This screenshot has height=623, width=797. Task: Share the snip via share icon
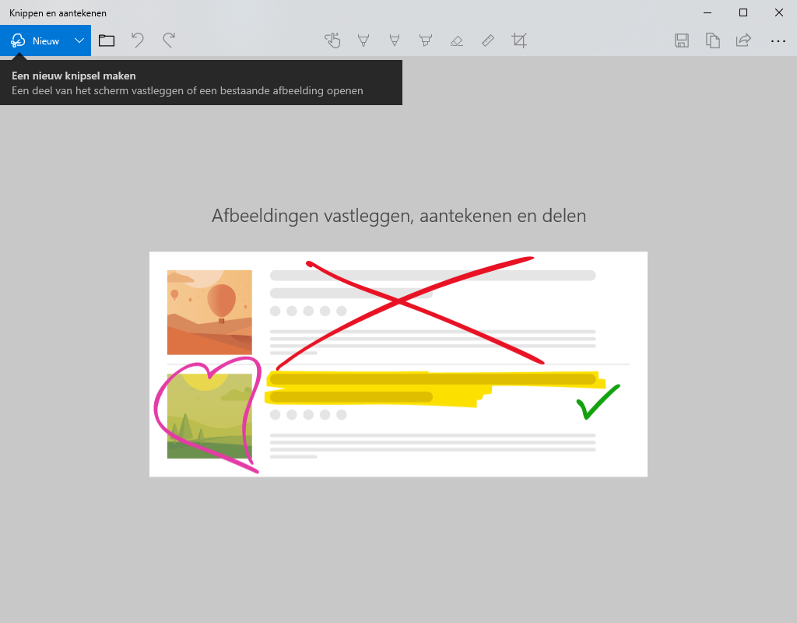click(x=743, y=40)
